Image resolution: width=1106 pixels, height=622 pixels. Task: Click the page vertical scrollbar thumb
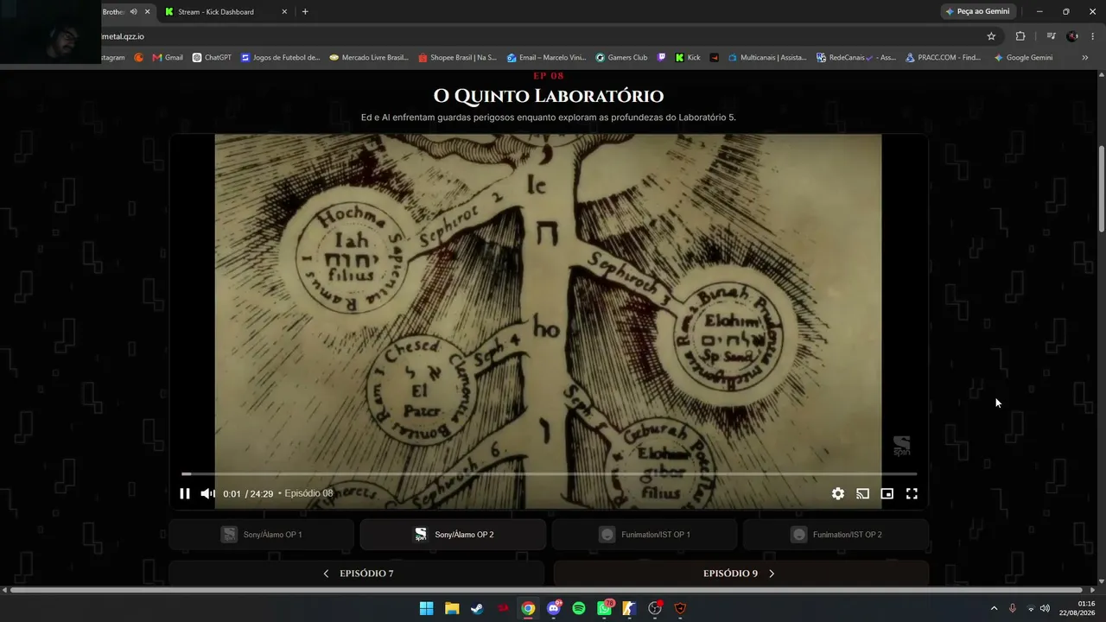point(1102,188)
